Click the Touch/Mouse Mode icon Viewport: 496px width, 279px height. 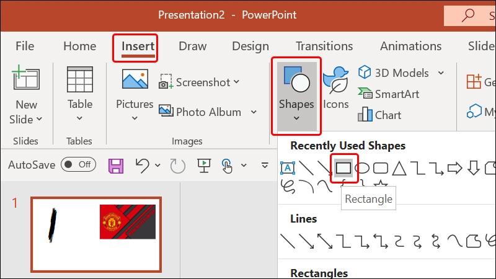click(x=227, y=166)
